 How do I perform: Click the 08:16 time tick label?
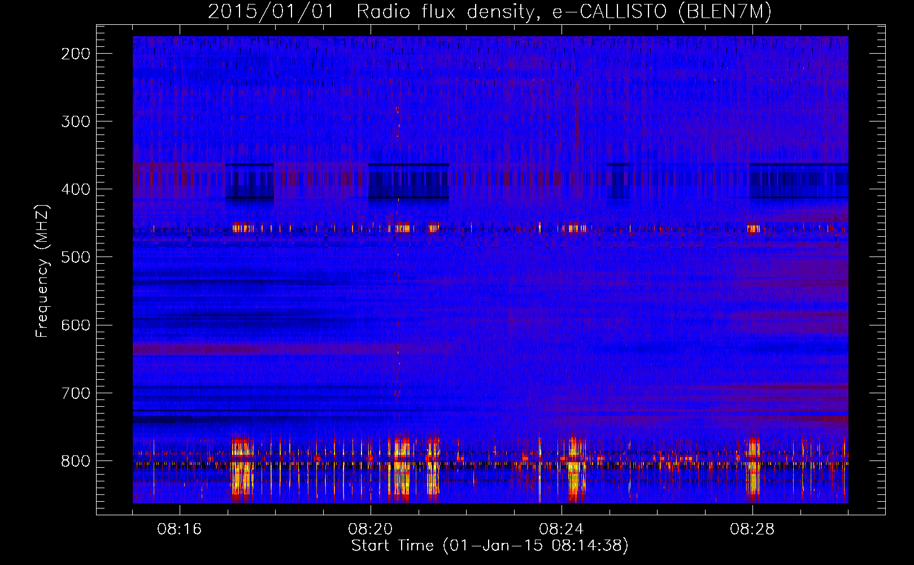[180, 529]
